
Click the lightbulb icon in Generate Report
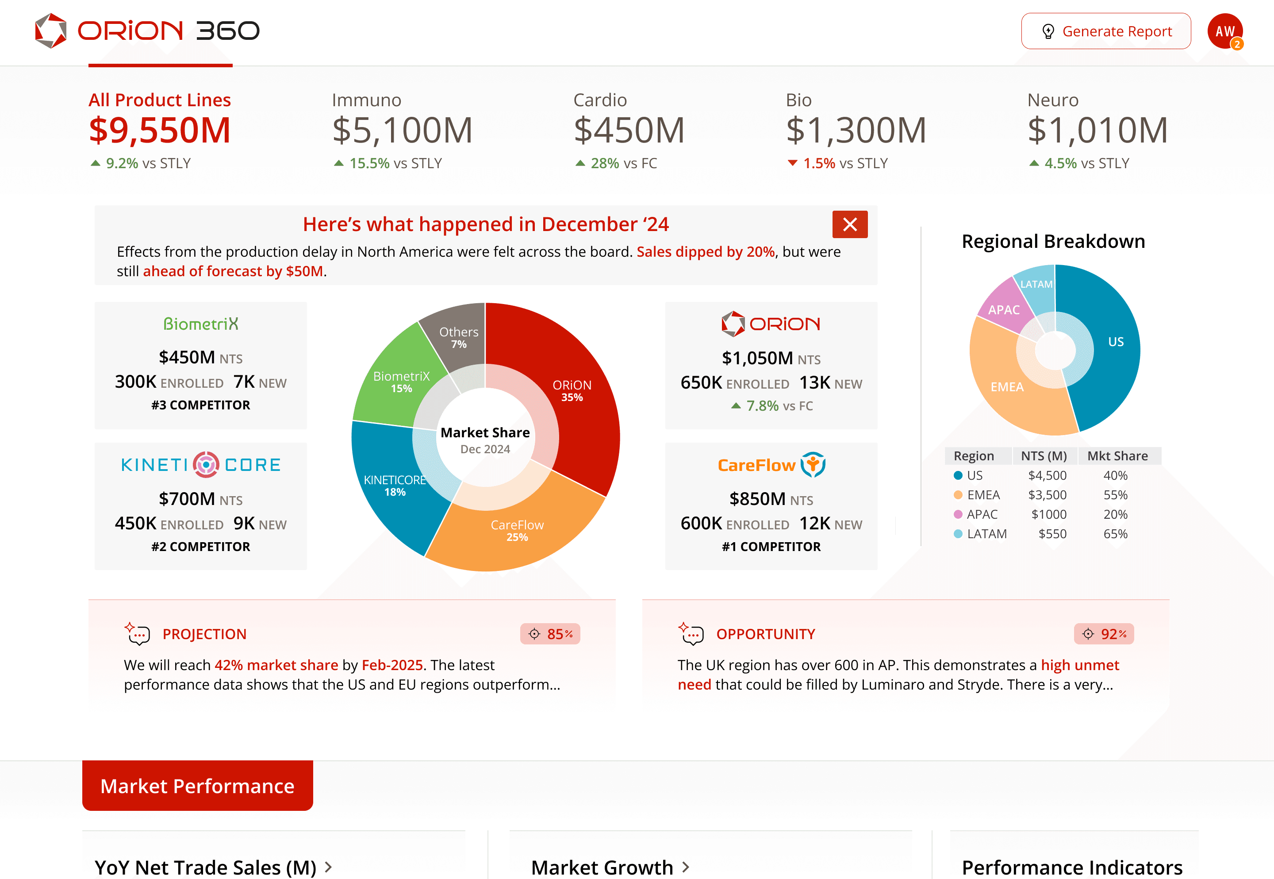click(x=1048, y=31)
